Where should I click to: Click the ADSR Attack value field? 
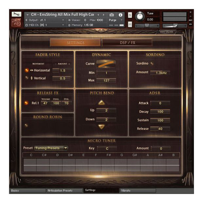point(160,103)
